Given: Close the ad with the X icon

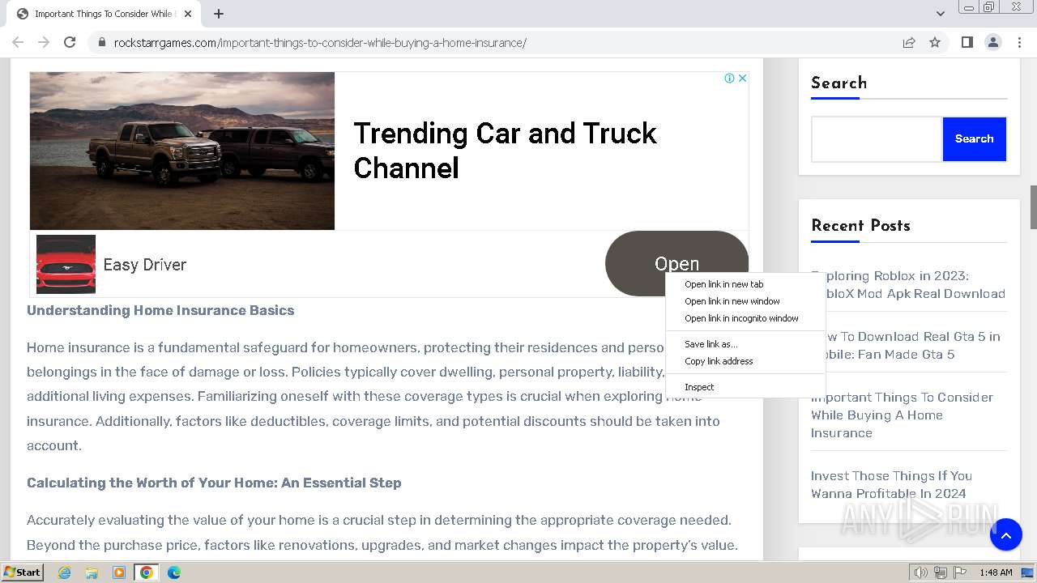Looking at the screenshot, I should [741, 79].
